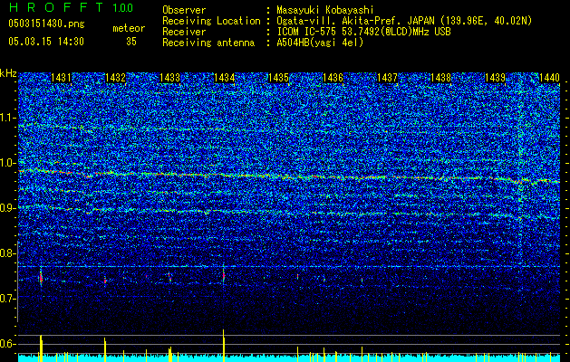Click the 1.1 kHz axis label
The image size is (570, 362).
tap(7, 118)
